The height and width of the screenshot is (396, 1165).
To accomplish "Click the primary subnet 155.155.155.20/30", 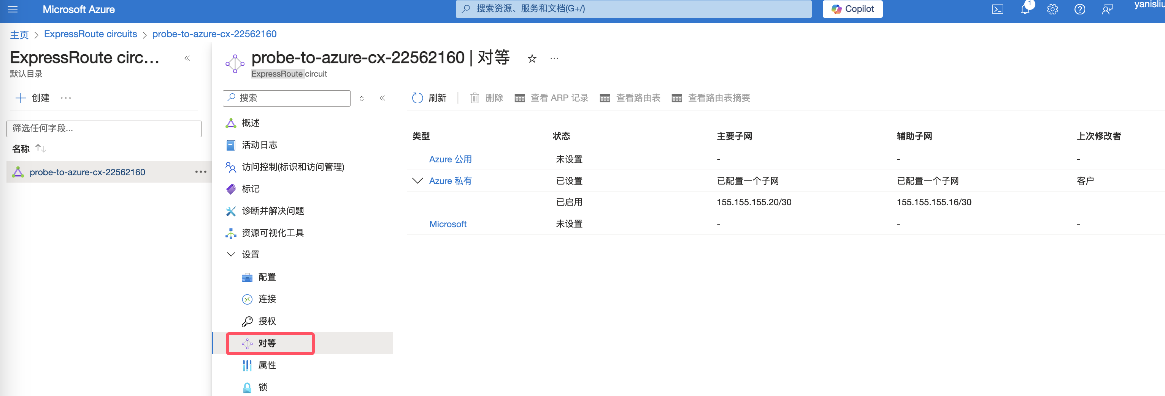I will pyautogui.click(x=754, y=202).
